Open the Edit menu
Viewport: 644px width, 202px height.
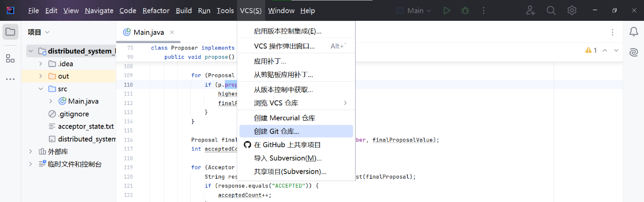pyautogui.click(x=51, y=10)
